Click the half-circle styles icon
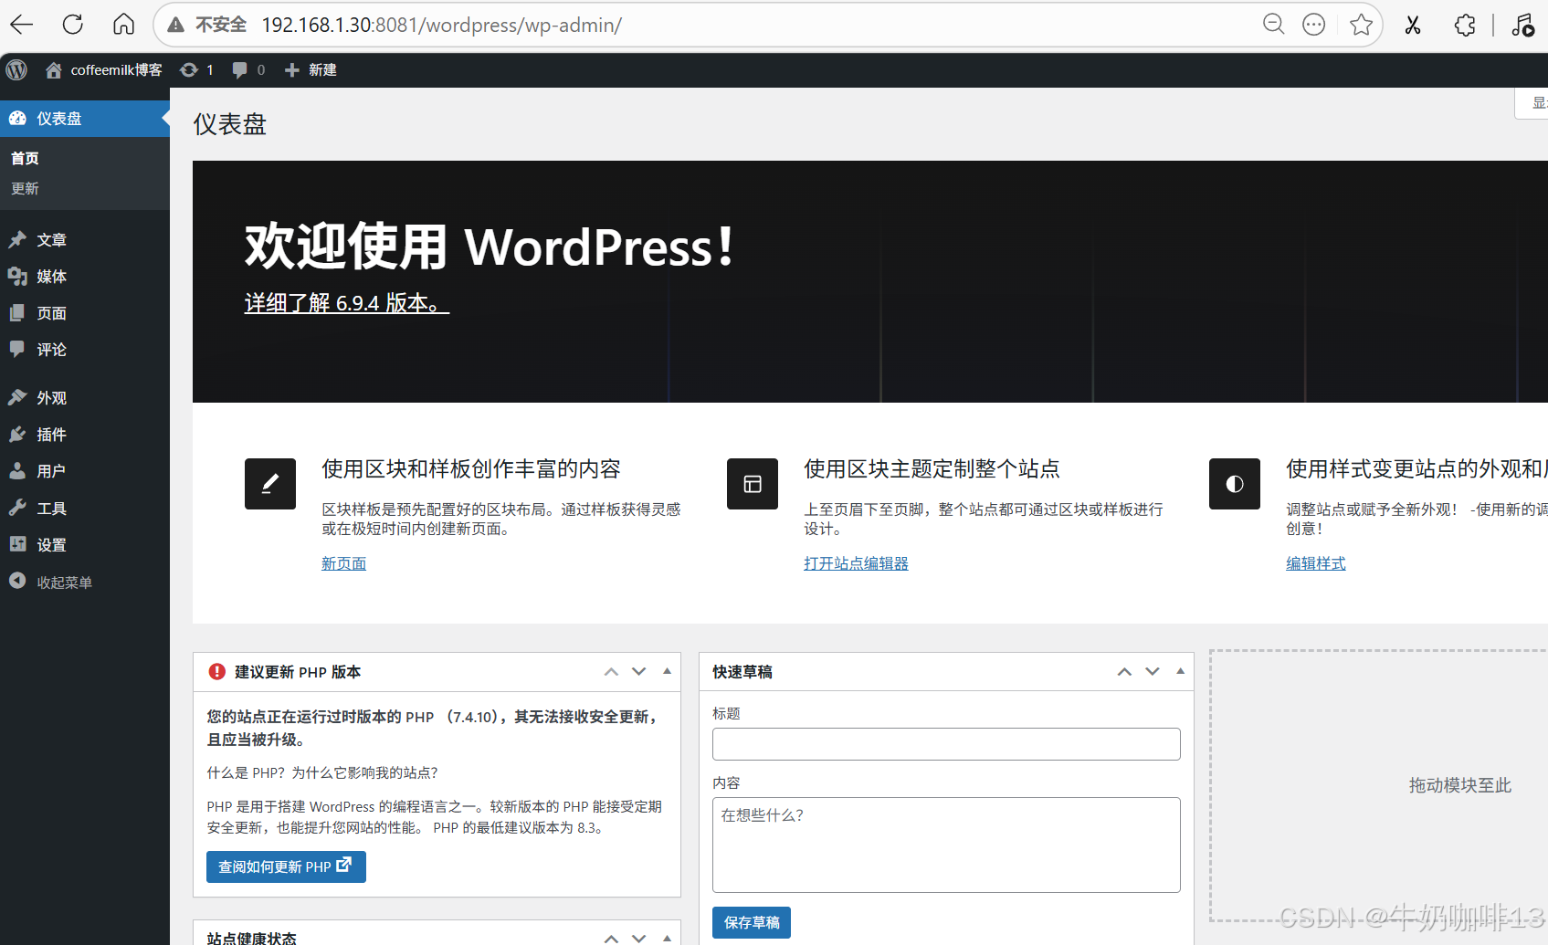 (1235, 484)
